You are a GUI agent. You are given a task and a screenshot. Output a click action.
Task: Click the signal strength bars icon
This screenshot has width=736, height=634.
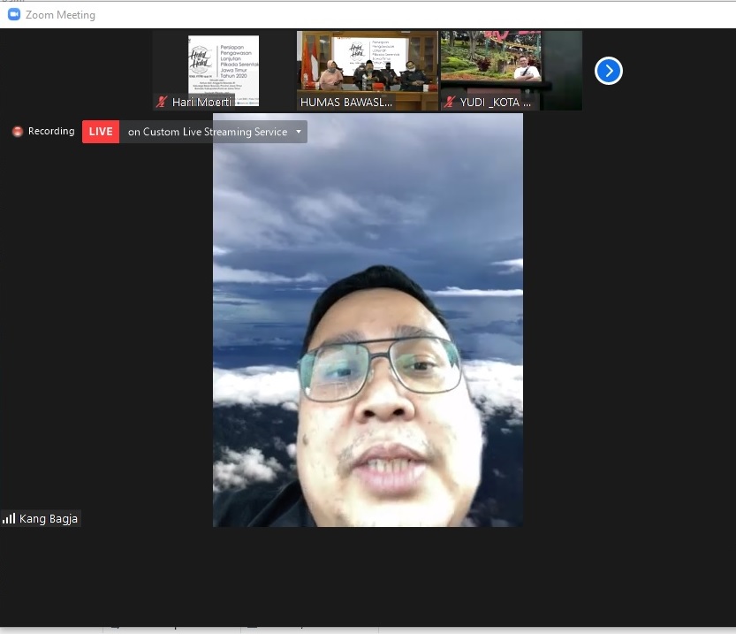pyautogui.click(x=9, y=518)
